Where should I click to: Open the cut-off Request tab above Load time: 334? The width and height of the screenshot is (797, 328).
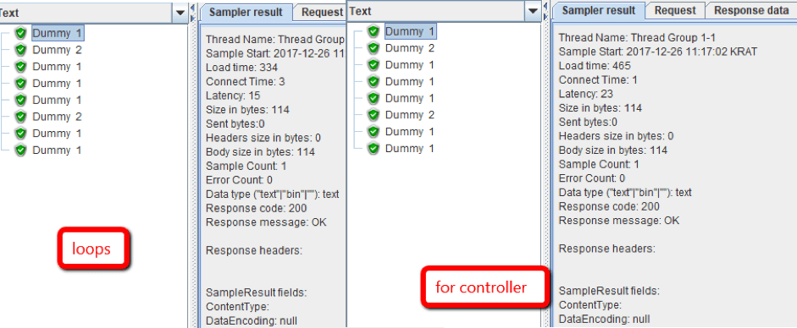tap(320, 12)
